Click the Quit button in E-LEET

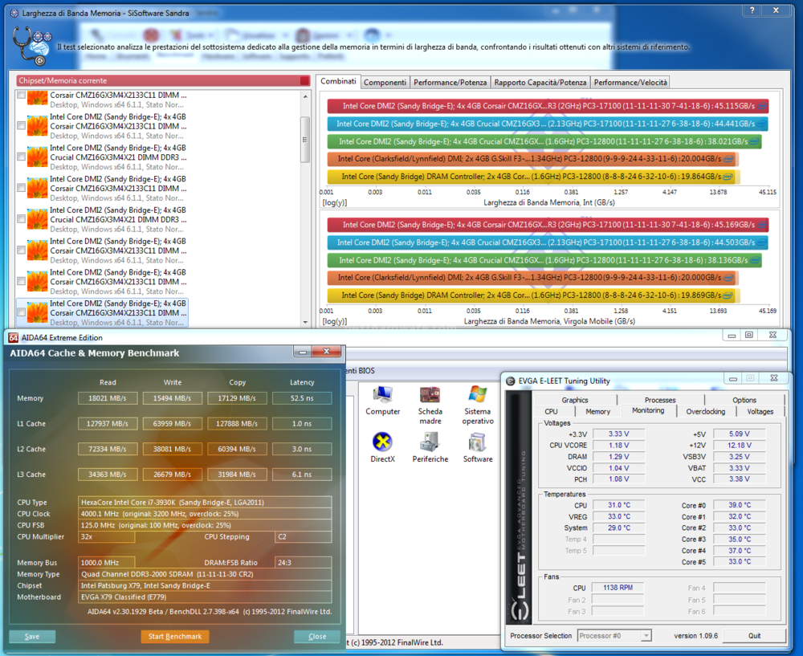(x=754, y=636)
